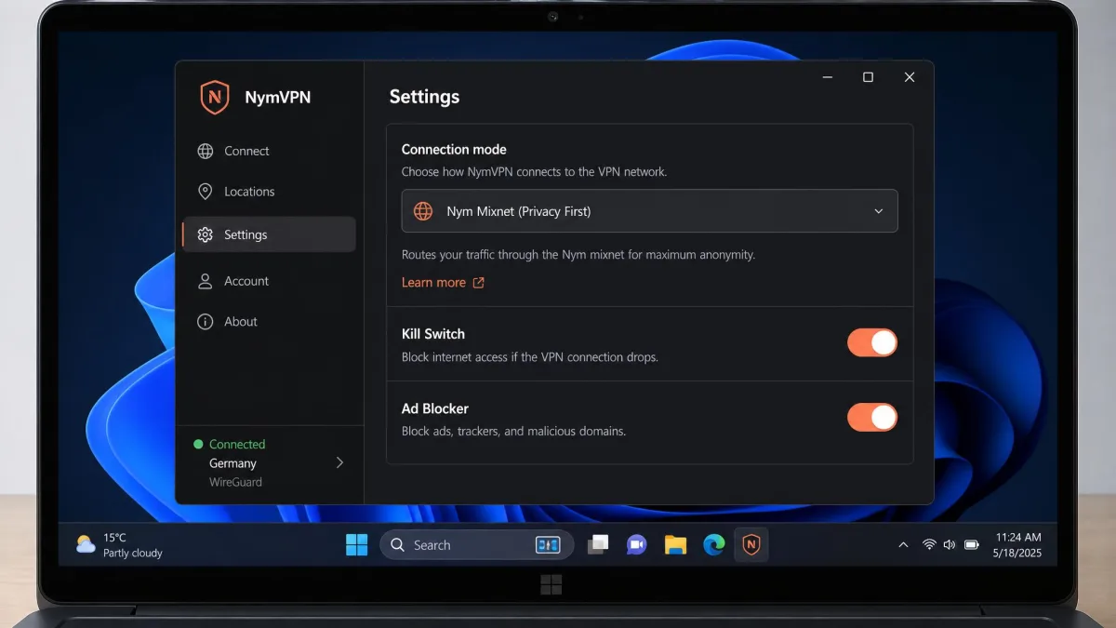The height and width of the screenshot is (628, 1116).
Task: Click the location pin icon beside Locations
Action: point(206,192)
